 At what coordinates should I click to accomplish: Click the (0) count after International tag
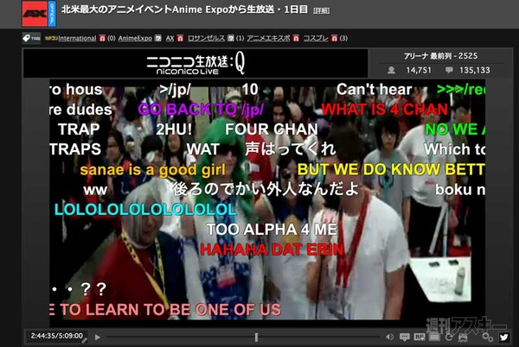pos(112,38)
